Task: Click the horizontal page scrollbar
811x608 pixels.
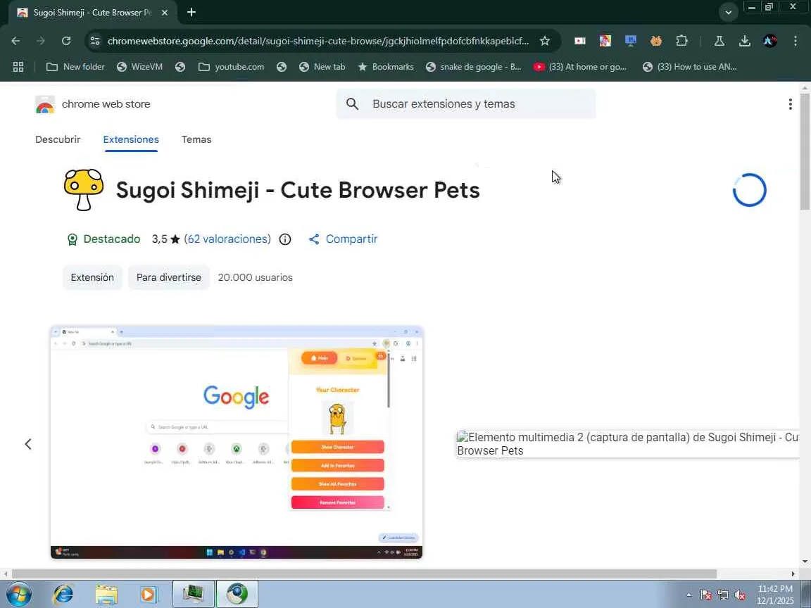Action: (x=364, y=574)
